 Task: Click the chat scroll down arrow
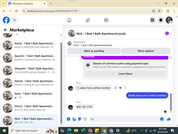(171, 112)
